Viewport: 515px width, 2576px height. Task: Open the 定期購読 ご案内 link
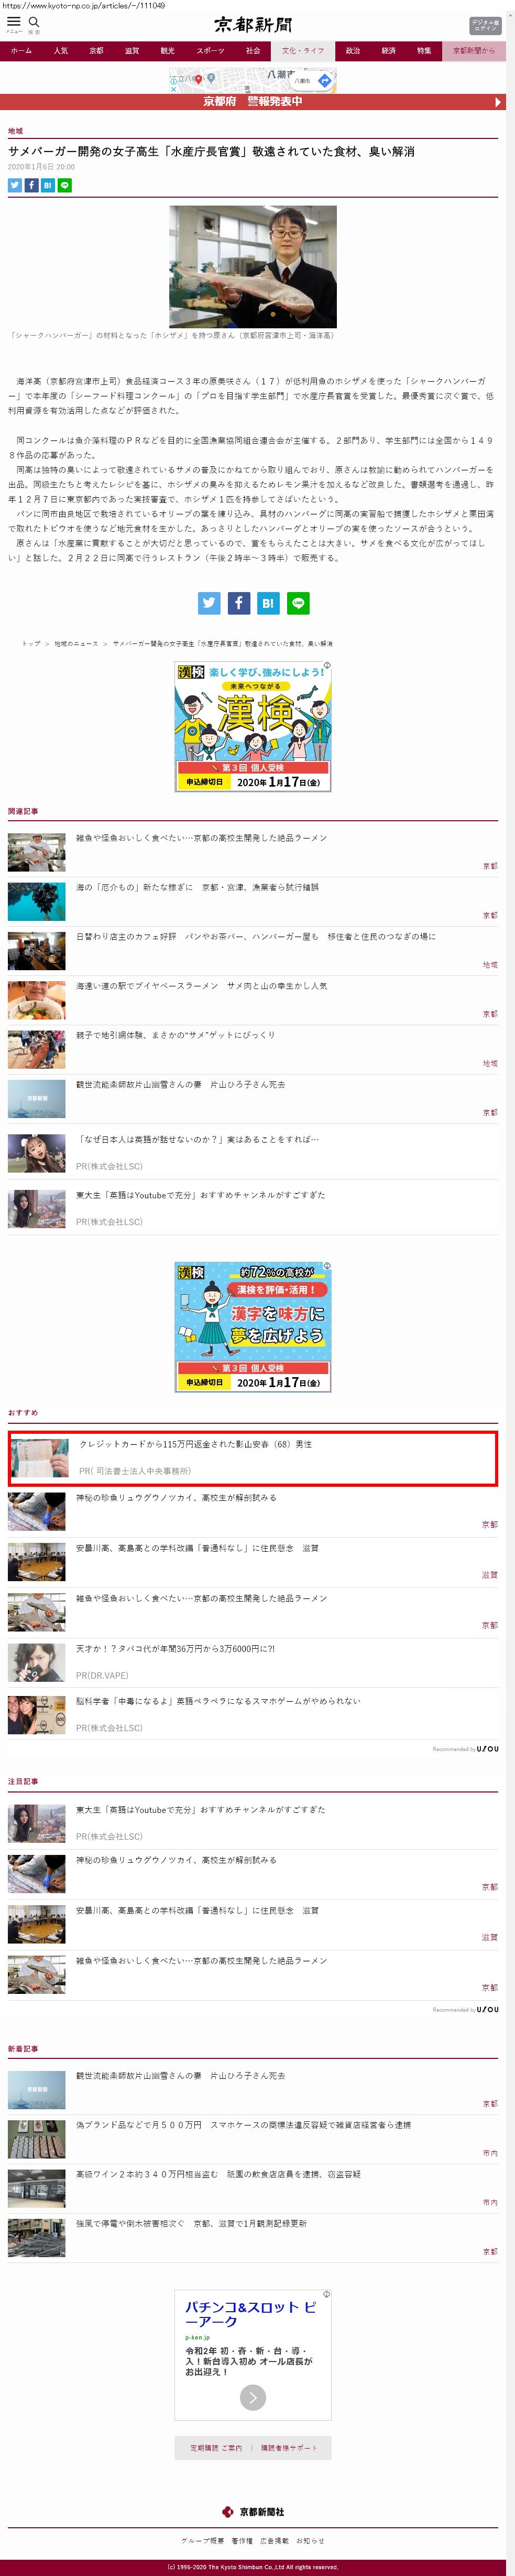tap(216, 2448)
